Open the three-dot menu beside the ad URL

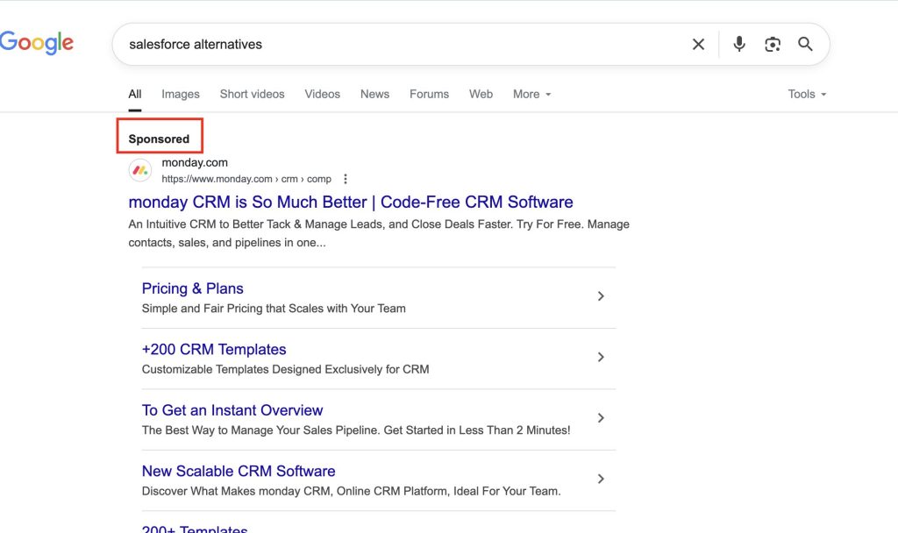point(345,178)
